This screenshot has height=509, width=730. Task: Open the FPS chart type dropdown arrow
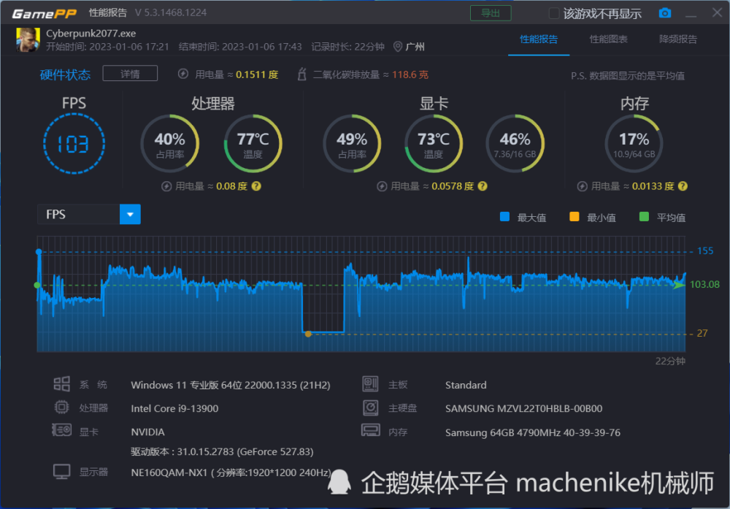point(130,214)
